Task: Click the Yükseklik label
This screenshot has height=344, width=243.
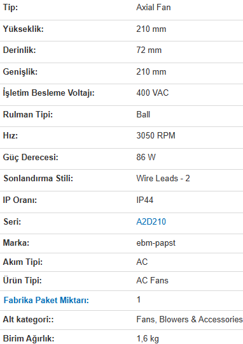Action: (x=23, y=29)
